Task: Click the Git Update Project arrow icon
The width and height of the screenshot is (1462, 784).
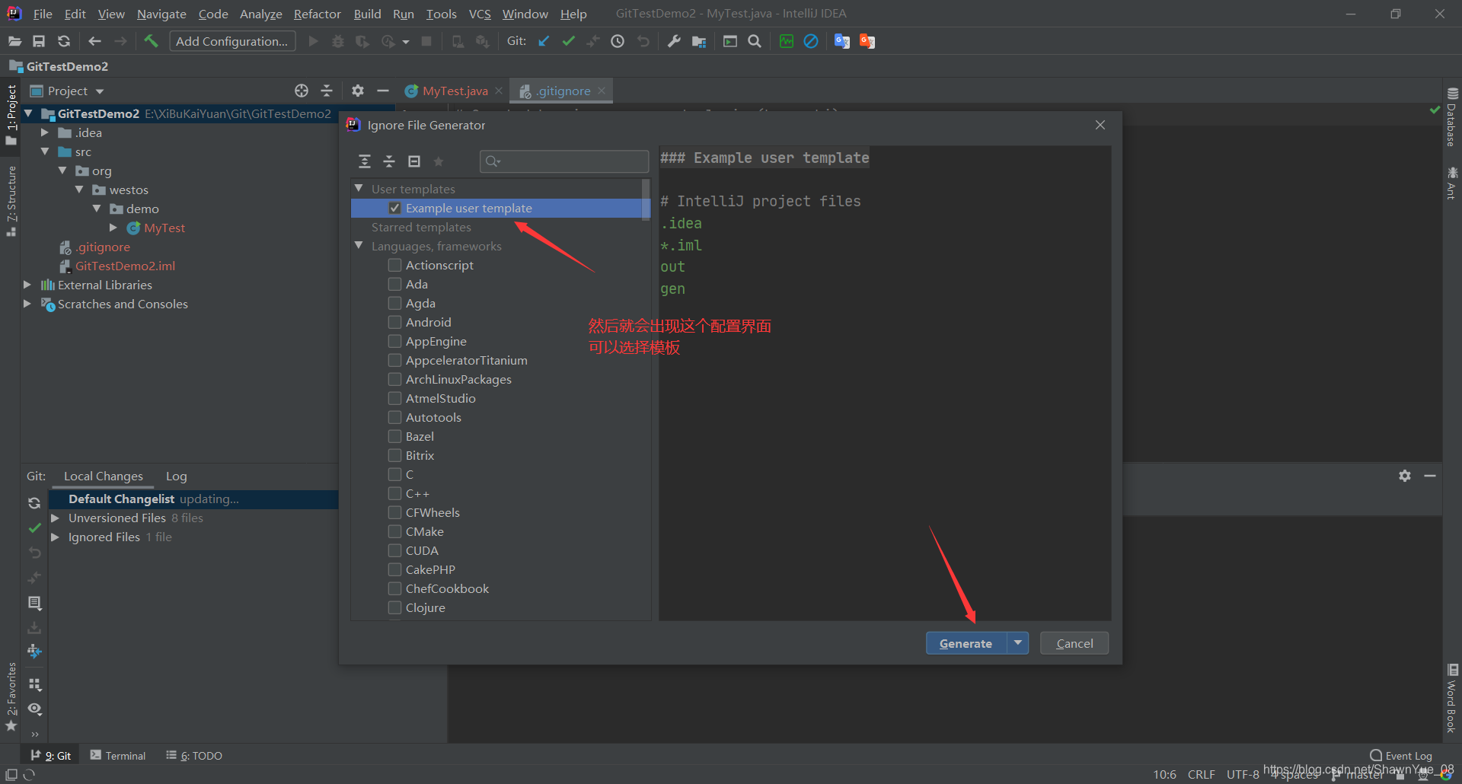Action: 544,41
